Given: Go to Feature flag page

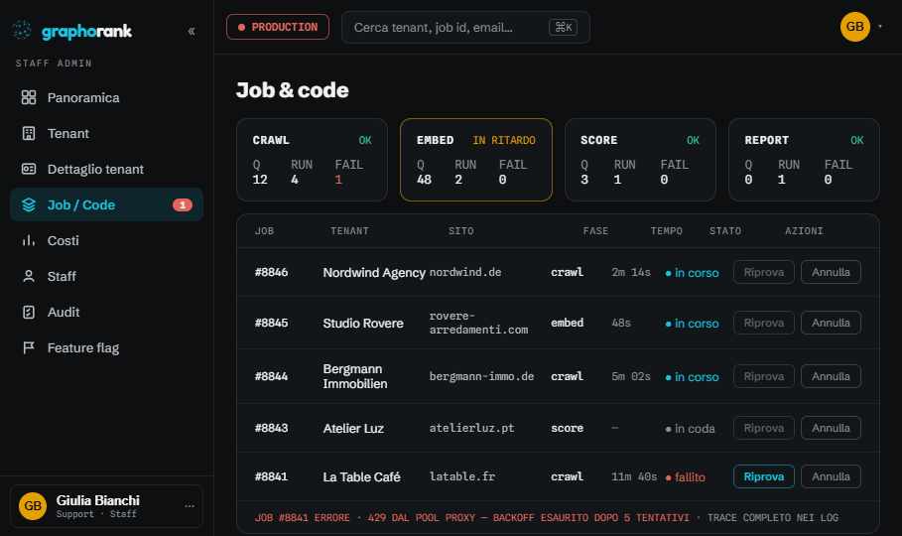Looking at the screenshot, I should (x=106, y=347).
